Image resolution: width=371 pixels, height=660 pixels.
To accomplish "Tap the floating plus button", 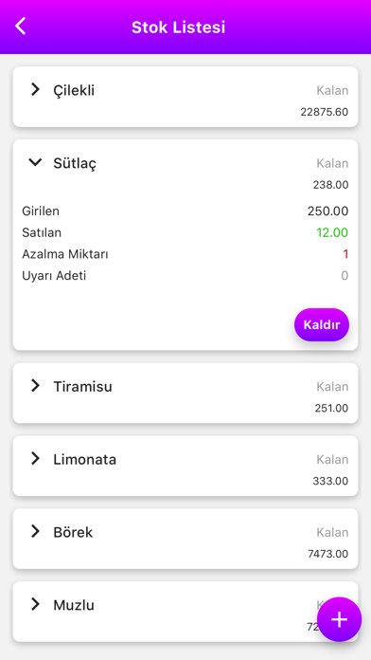I will coord(339,619).
